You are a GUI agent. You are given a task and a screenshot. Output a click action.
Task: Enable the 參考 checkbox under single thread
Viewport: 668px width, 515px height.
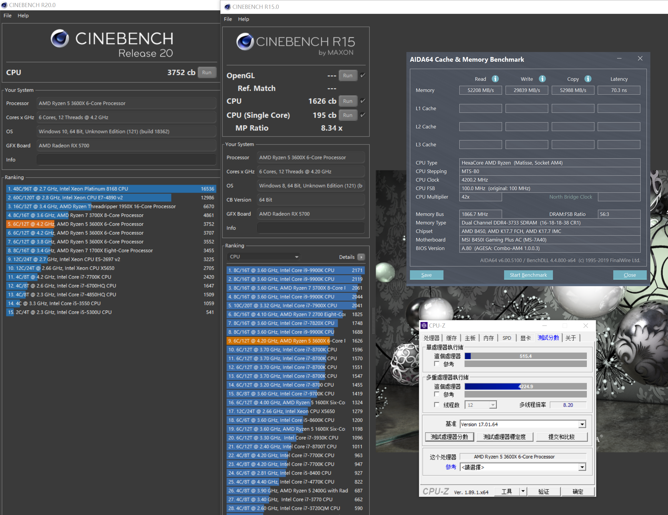[437, 364]
